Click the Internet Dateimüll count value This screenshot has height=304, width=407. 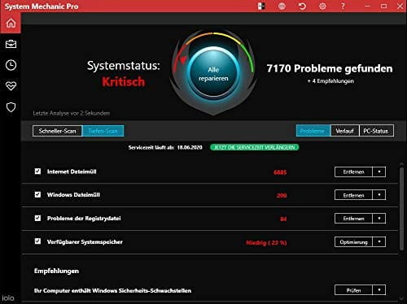coord(280,172)
